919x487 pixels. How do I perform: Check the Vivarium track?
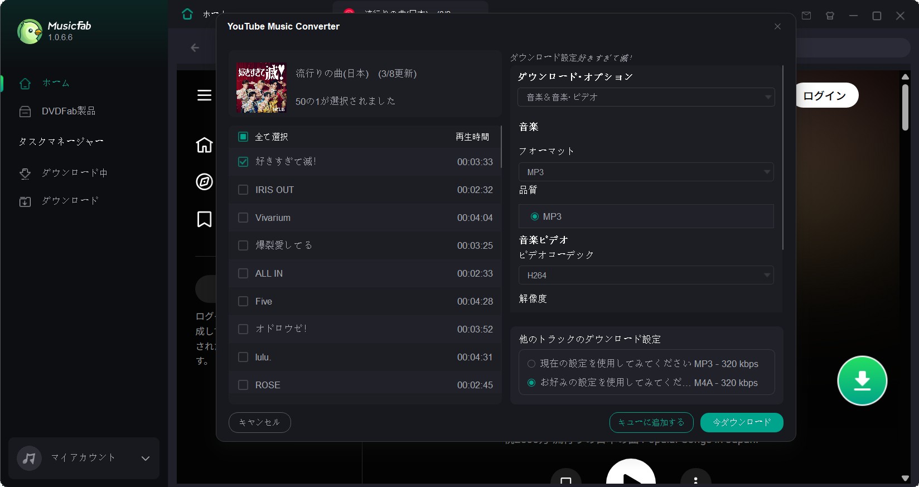243,218
